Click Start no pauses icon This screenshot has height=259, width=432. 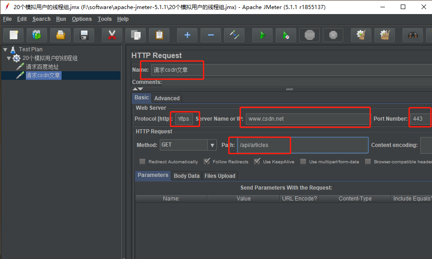click(286, 35)
